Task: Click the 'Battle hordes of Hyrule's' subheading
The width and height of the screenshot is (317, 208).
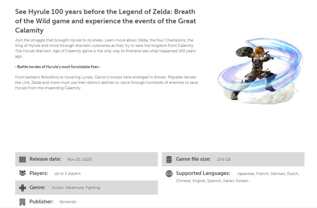Action: (x=58, y=67)
